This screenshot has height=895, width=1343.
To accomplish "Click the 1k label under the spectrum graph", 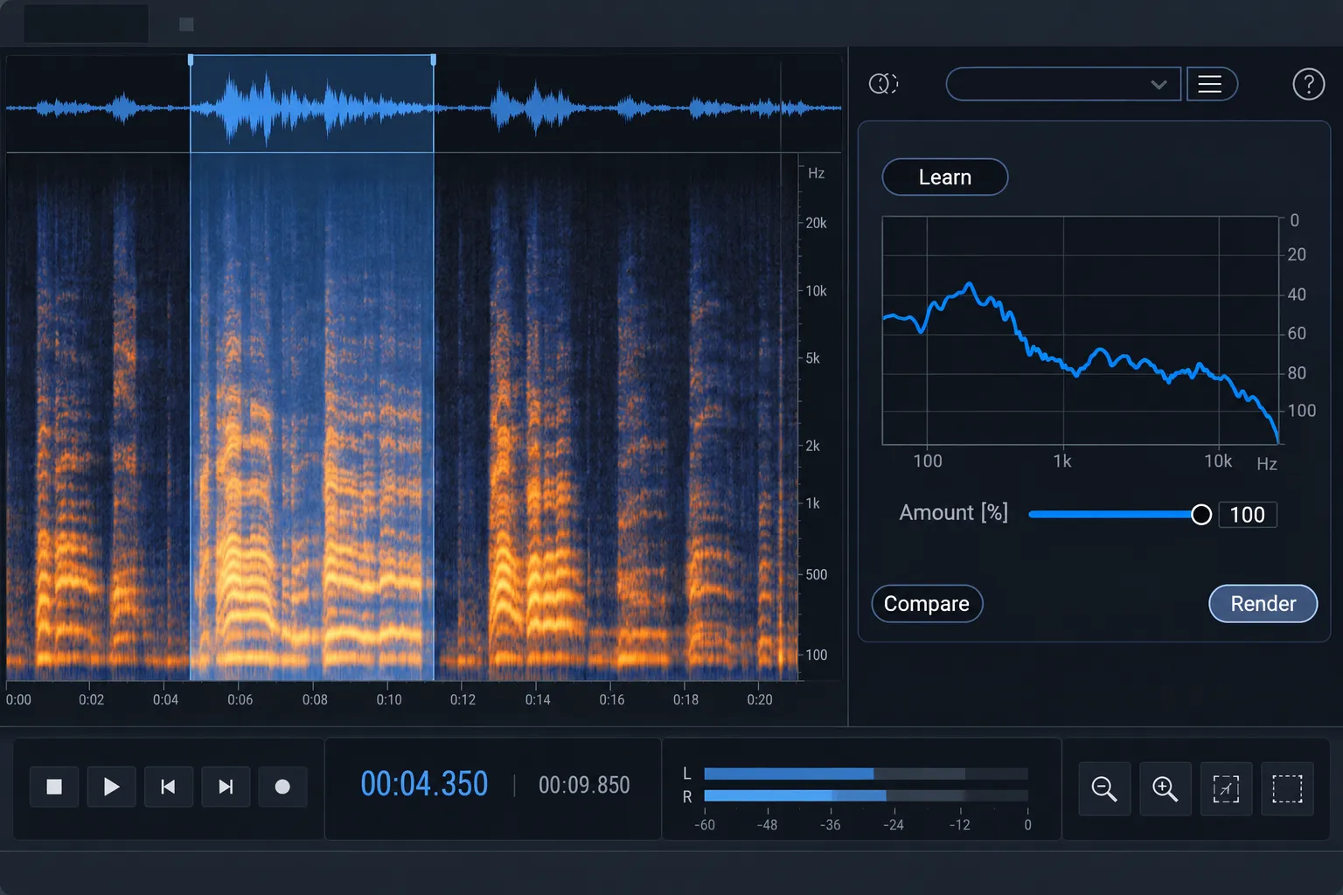I will [x=1062, y=461].
